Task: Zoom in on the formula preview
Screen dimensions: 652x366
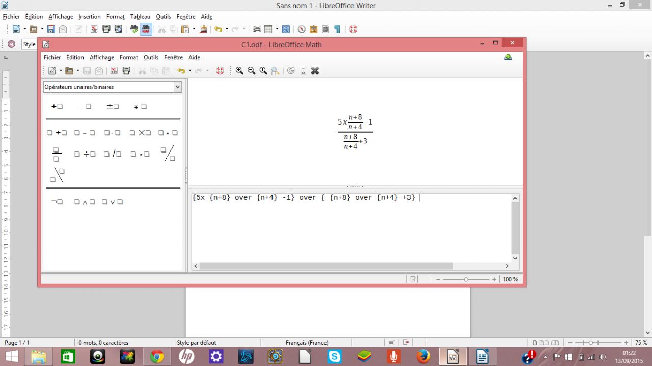Action: click(239, 71)
